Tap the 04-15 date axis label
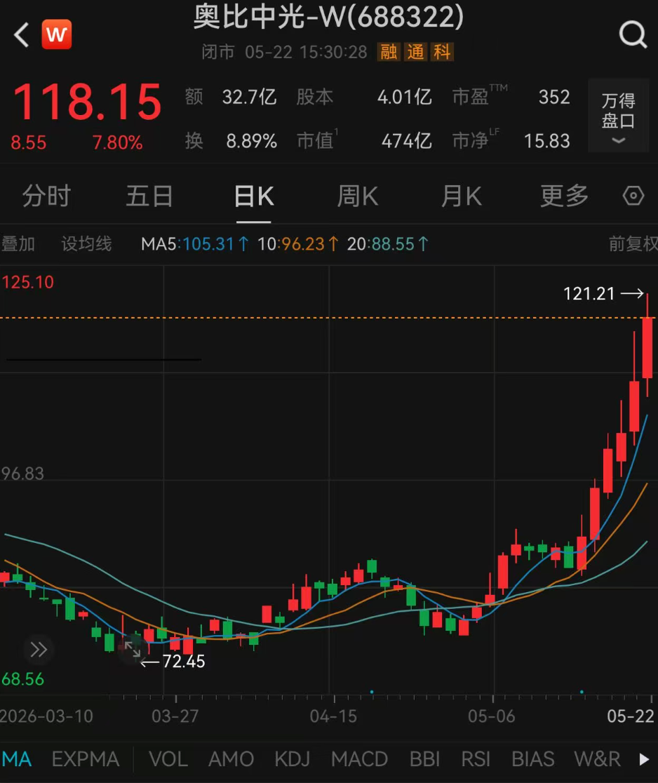 (333, 716)
